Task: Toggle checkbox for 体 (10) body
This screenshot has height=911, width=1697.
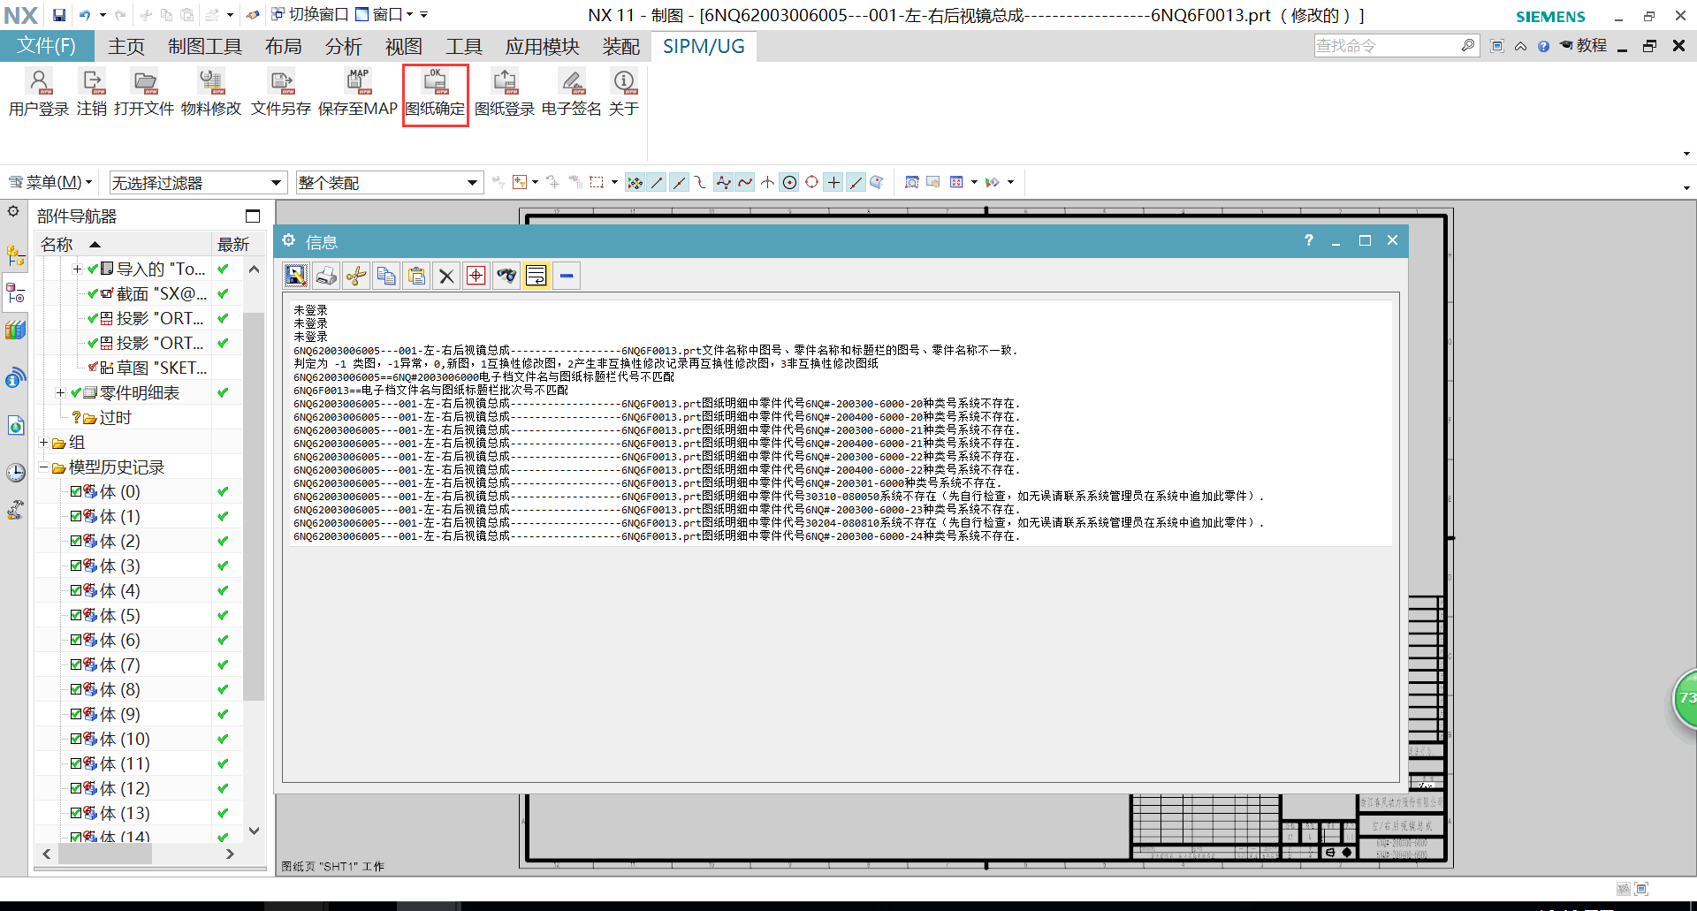Action: coord(76,740)
